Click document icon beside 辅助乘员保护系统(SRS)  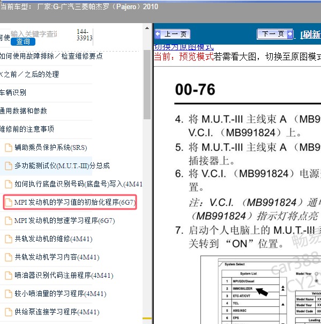click(x=9, y=148)
